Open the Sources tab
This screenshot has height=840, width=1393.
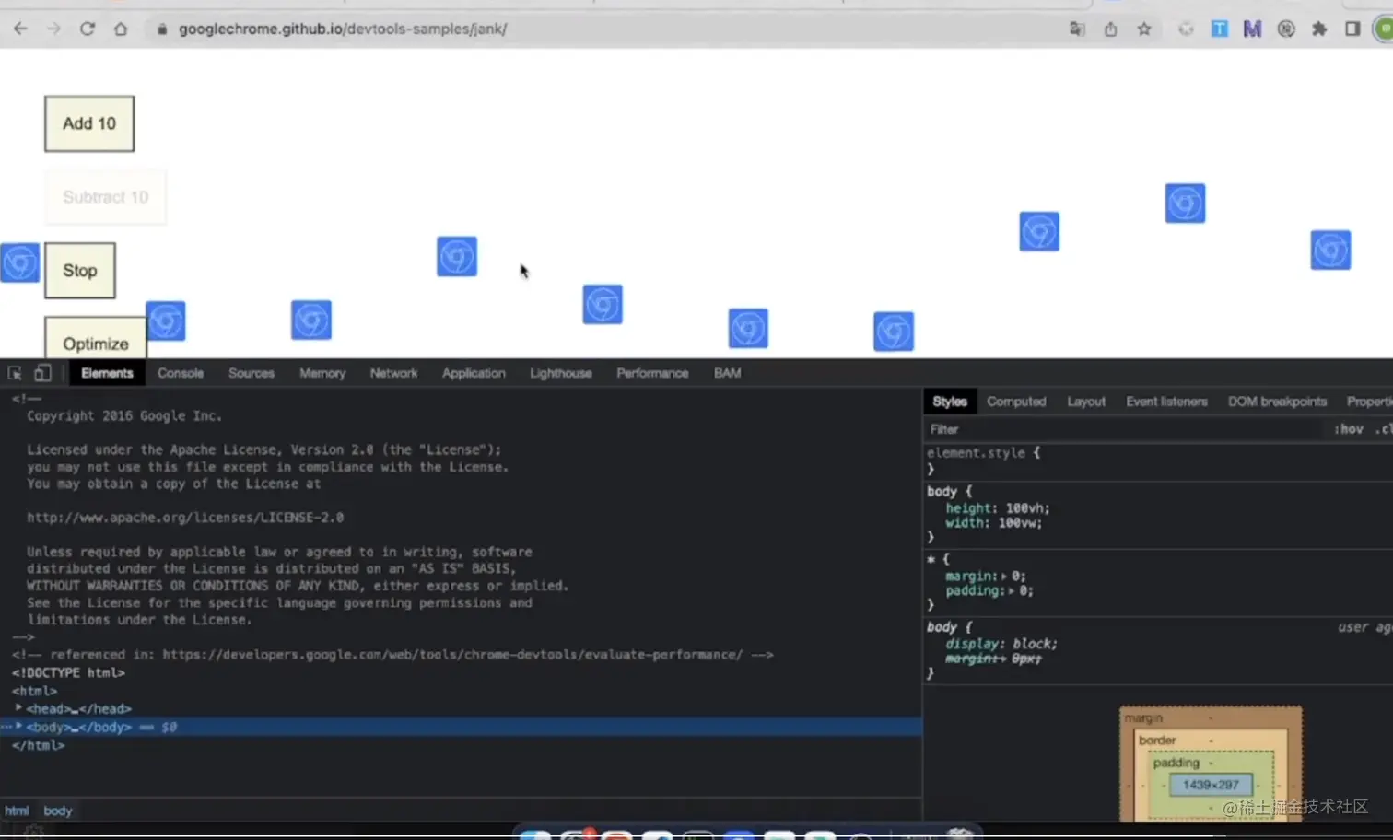pos(252,373)
